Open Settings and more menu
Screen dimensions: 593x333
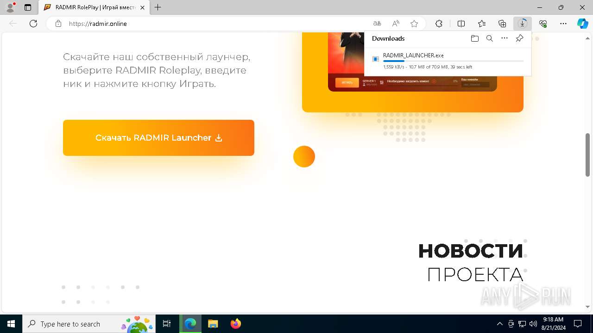coord(563,24)
